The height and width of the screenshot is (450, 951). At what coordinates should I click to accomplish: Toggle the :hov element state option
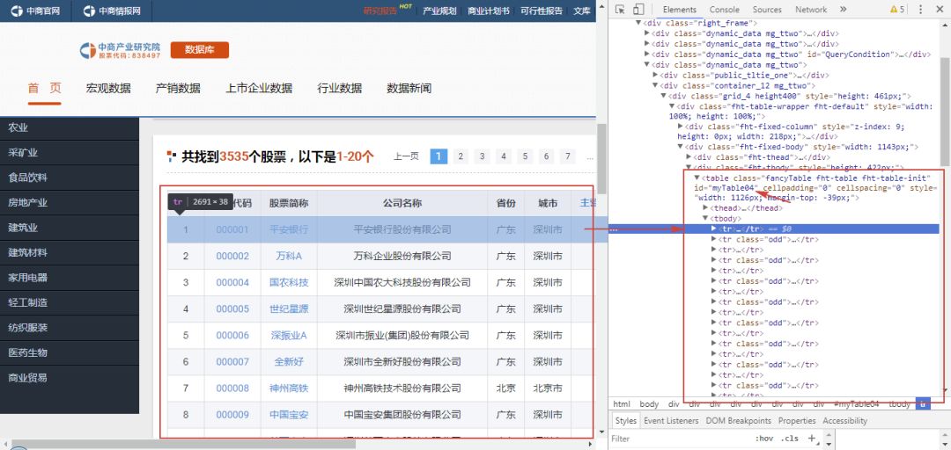click(x=765, y=439)
